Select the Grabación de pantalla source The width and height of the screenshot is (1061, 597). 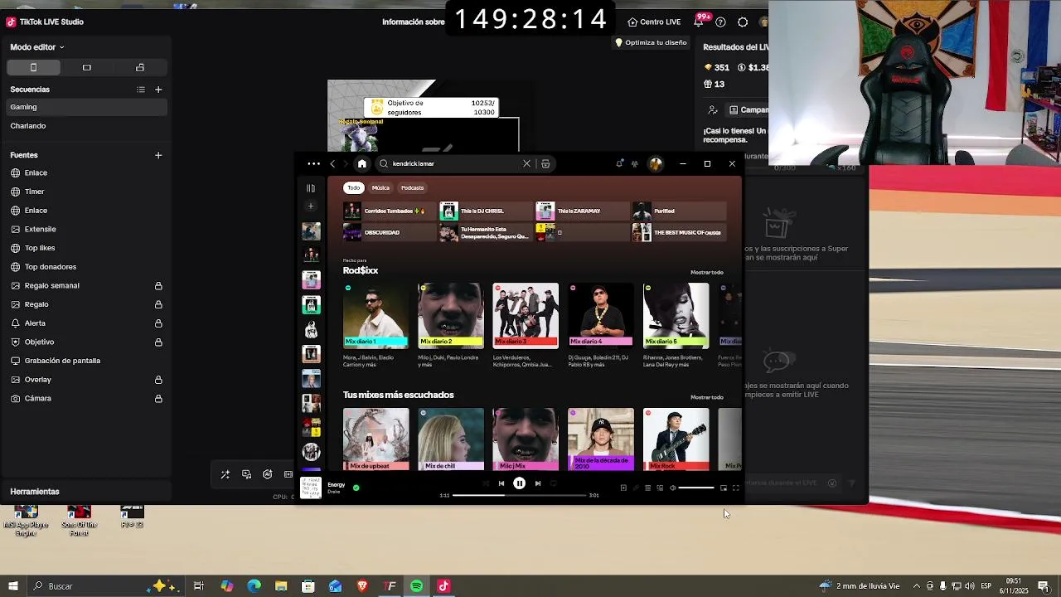pyautogui.click(x=86, y=361)
